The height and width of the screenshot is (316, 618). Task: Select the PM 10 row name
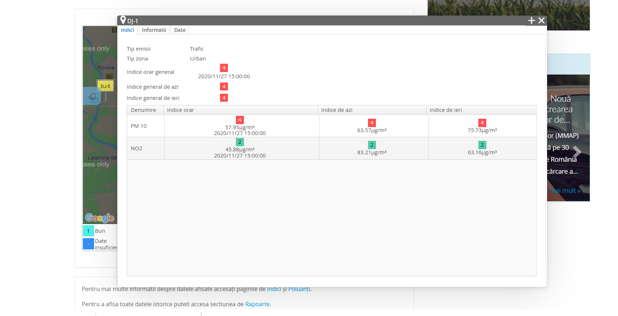click(x=139, y=126)
